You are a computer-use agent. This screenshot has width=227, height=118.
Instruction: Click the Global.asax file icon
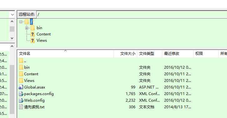[21, 87]
